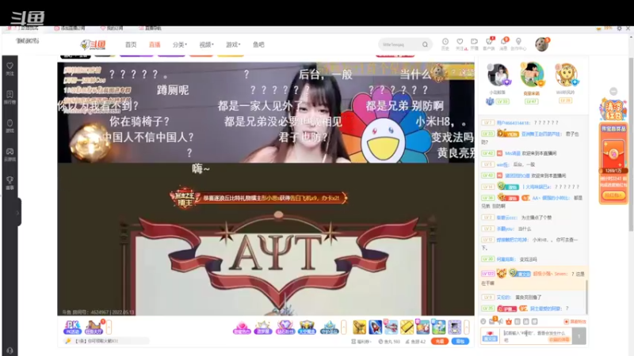Focus the chat message input field
The image size is (634, 356).
[536, 336]
